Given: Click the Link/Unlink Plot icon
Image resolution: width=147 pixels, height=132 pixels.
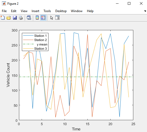Looking at the screenshot, I should click(x=29, y=18).
